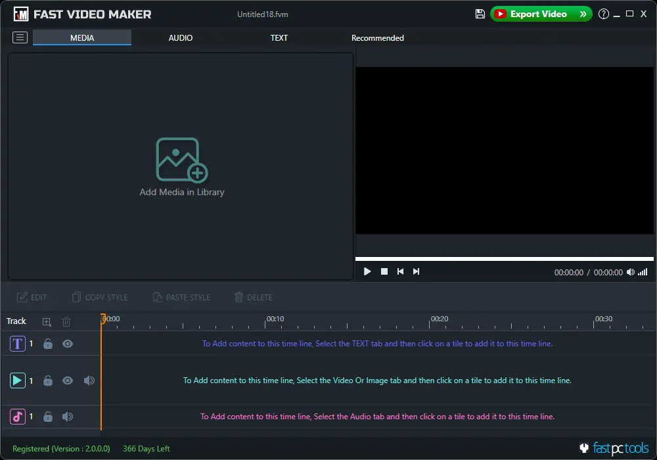Click the video timeline hint message

point(377,380)
